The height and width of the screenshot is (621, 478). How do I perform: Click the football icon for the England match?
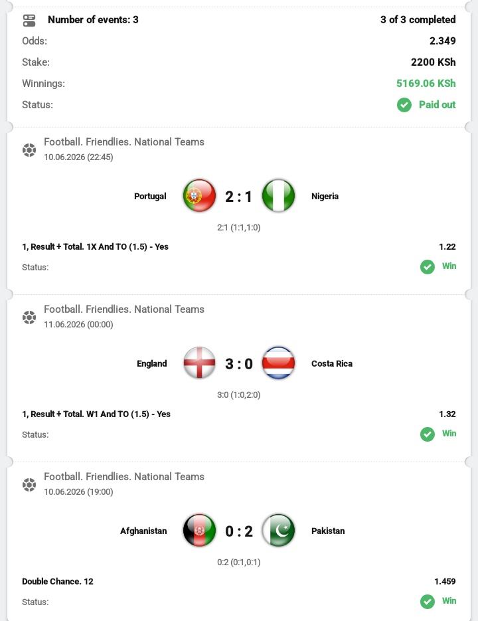(29, 317)
